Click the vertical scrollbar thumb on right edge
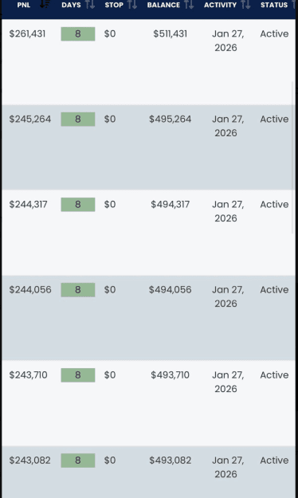Viewport: 298px width, 498px height. 293,158
